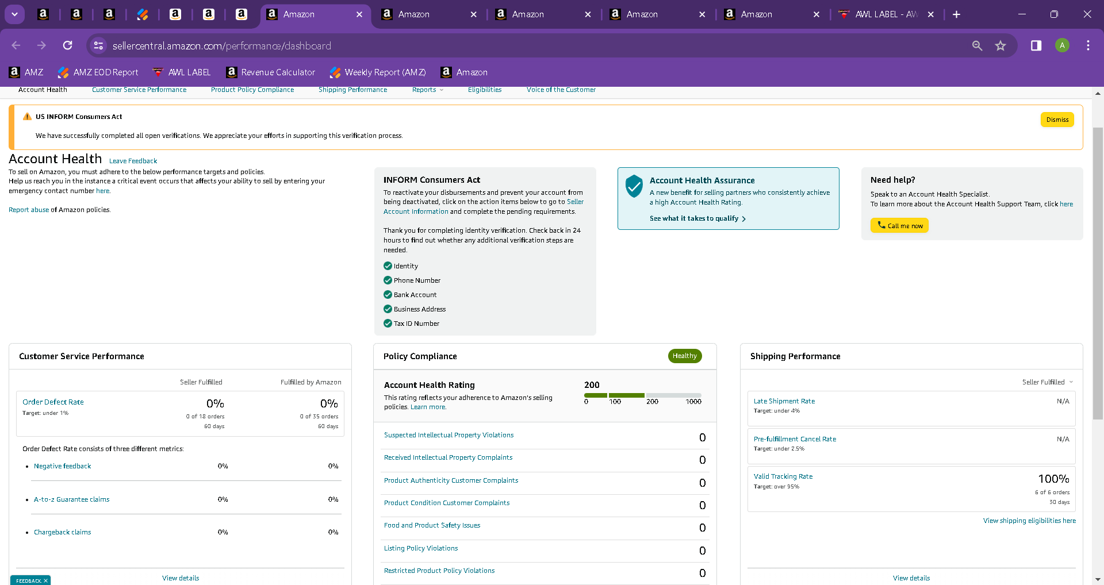
Task: Expand See what it takes to qualify
Action: (x=697, y=219)
